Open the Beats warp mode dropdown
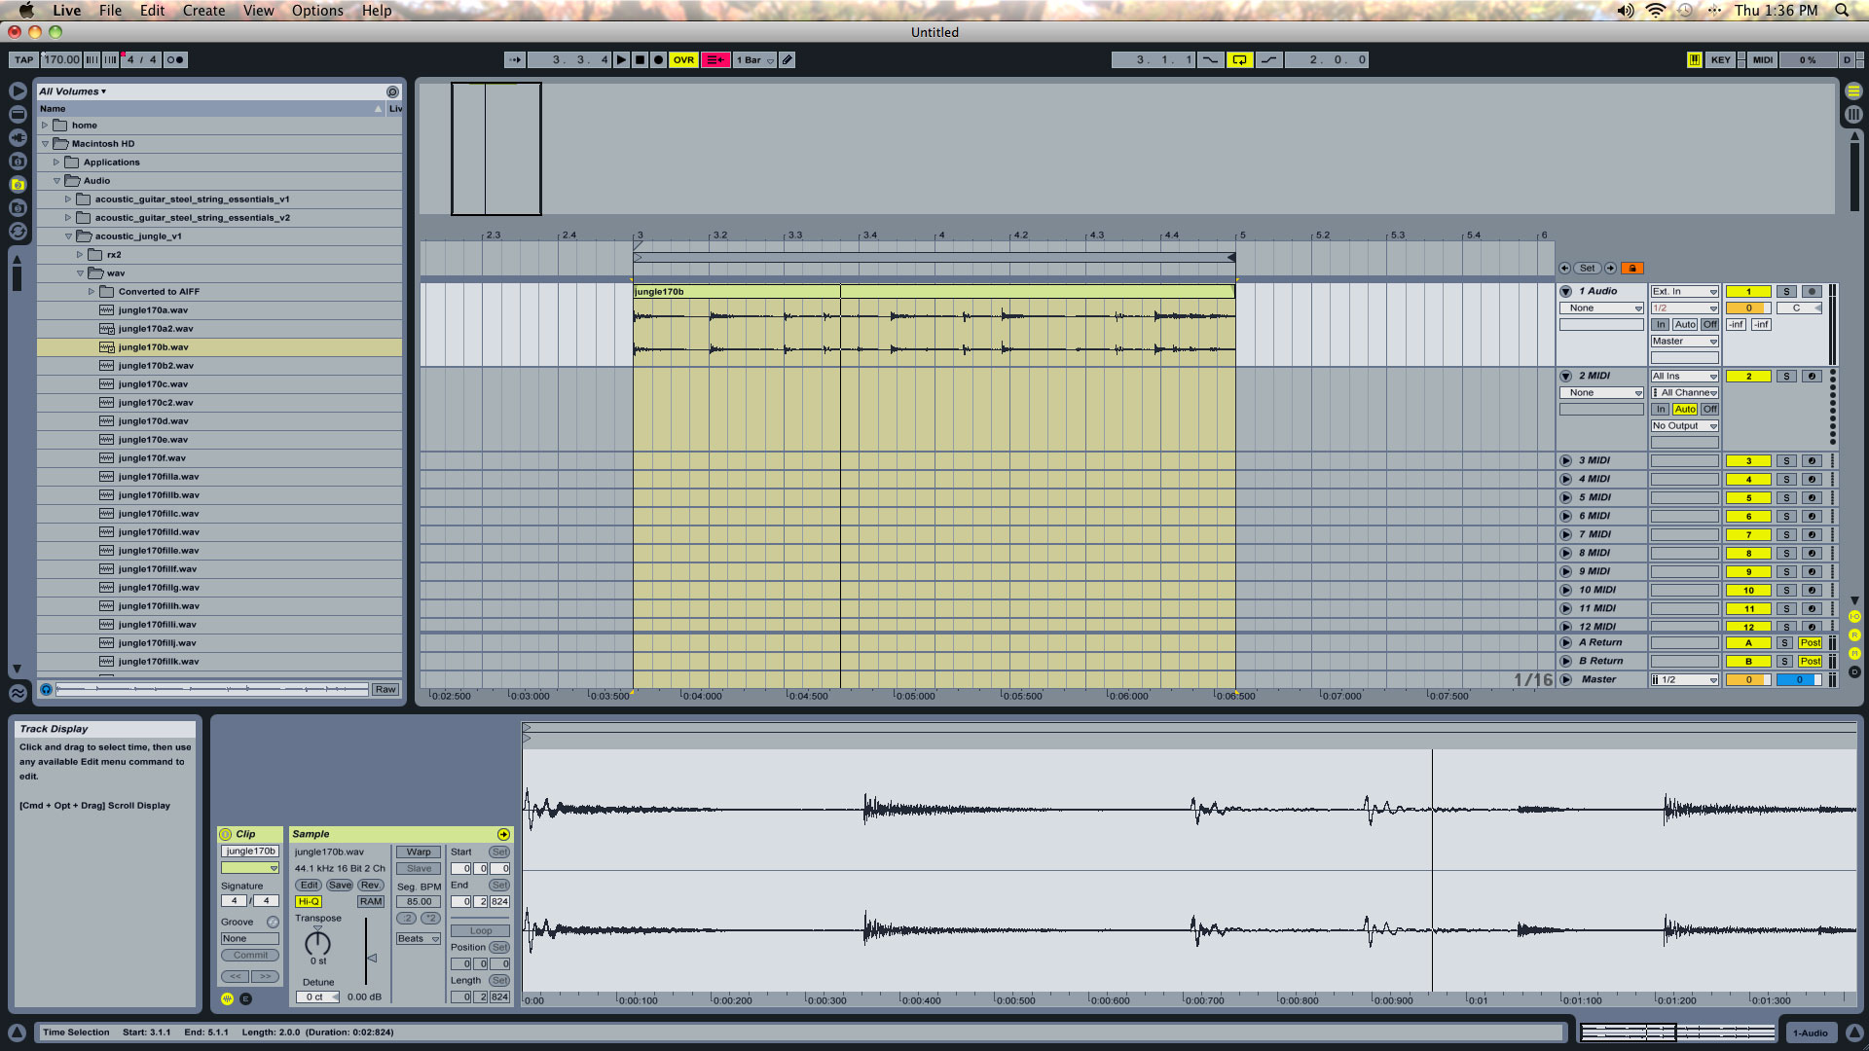Image resolution: width=1869 pixels, height=1051 pixels. [x=419, y=939]
